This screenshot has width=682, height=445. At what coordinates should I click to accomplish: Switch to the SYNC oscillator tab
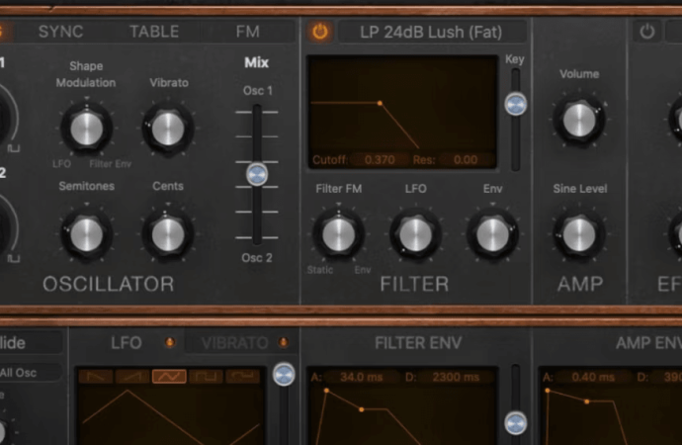coord(61,32)
